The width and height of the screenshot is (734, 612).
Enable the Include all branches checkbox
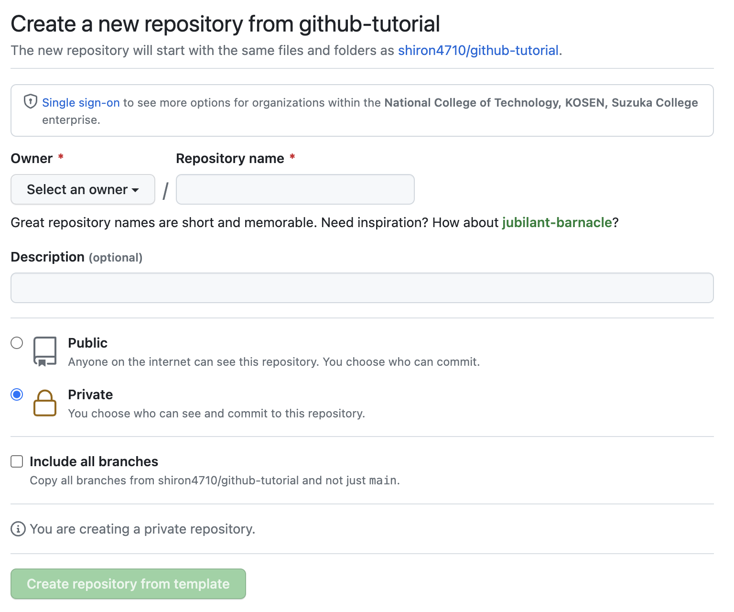[17, 461]
